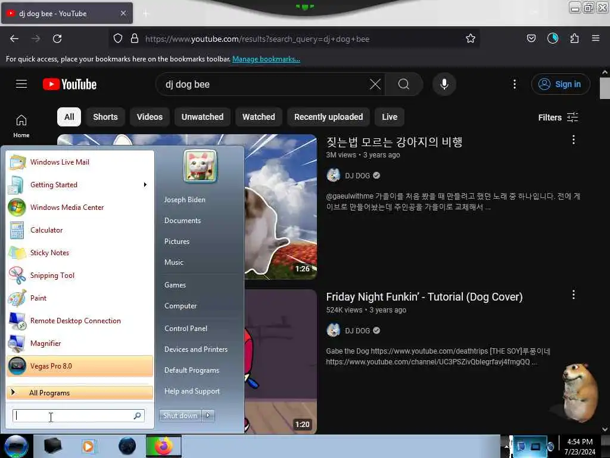The image size is (610, 458).
Task: Open YouTube settings three-dot menu
Action: (514, 84)
